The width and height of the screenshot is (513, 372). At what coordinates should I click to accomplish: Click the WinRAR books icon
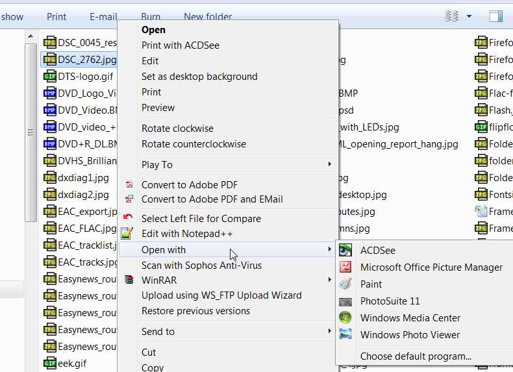tap(129, 280)
